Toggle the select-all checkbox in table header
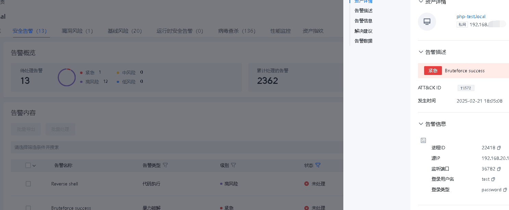 tap(28, 165)
